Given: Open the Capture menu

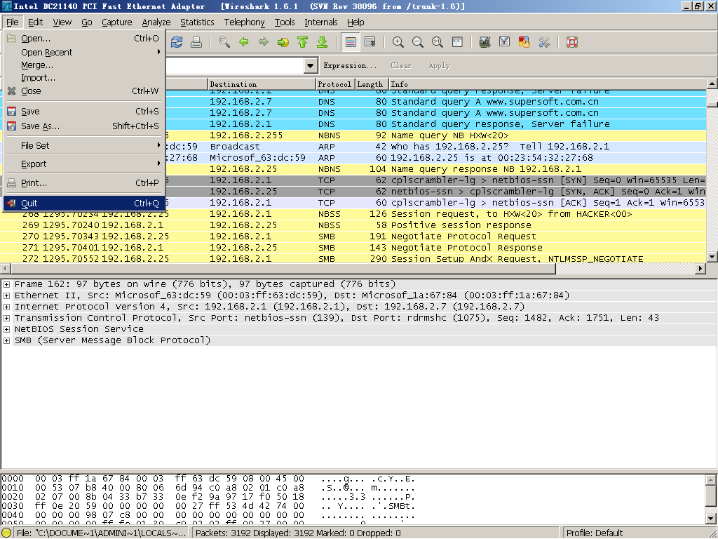Looking at the screenshot, I should pyautogui.click(x=117, y=22).
